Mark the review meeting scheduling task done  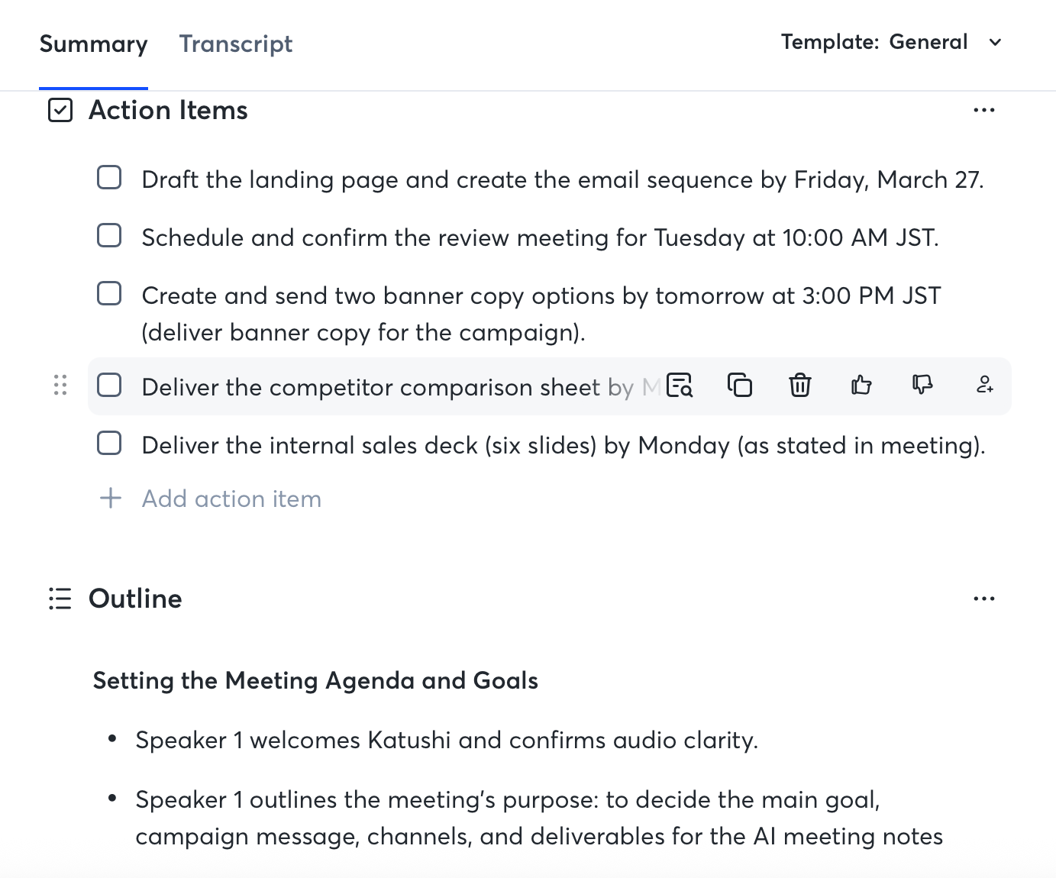(x=109, y=236)
